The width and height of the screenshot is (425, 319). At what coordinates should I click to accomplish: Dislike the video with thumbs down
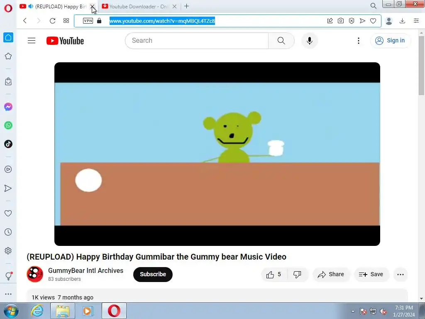click(x=297, y=275)
